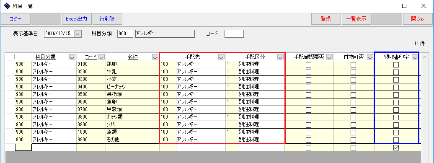Select the 魚卵 name cell
This screenshot has width=434, height=163.
pyautogui.click(x=132, y=101)
